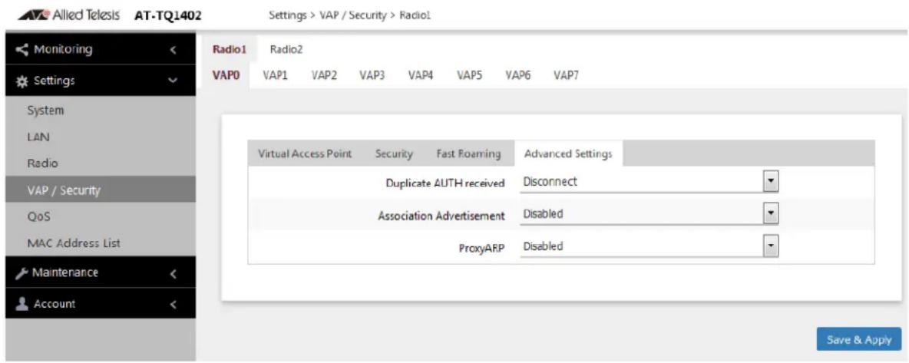Image resolution: width=909 pixels, height=363 pixels.
Task: Collapse the Settings menu chevron
Action: click(x=173, y=81)
